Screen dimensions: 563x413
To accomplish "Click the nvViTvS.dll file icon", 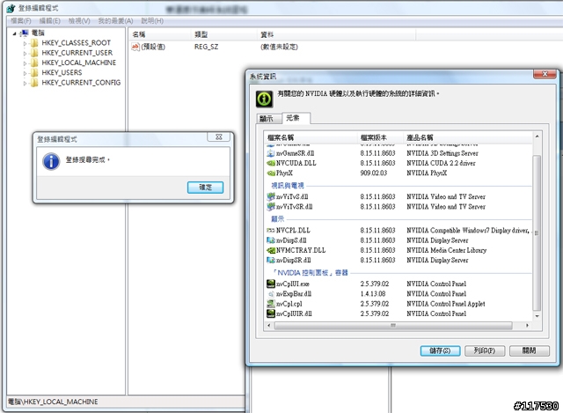I will (x=271, y=197).
